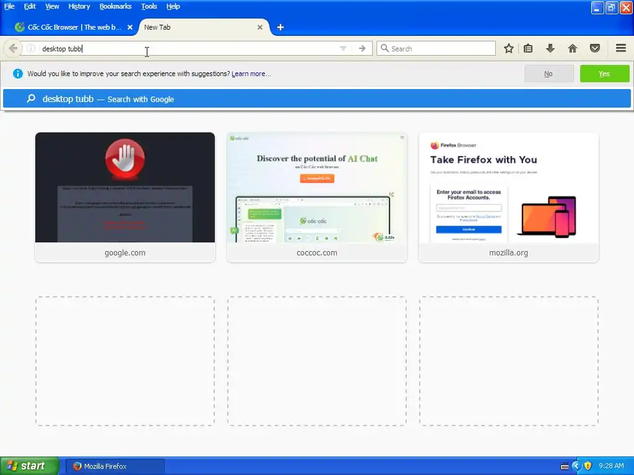Click the google.com tile label
The width and height of the screenshot is (634, 475).
[125, 253]
